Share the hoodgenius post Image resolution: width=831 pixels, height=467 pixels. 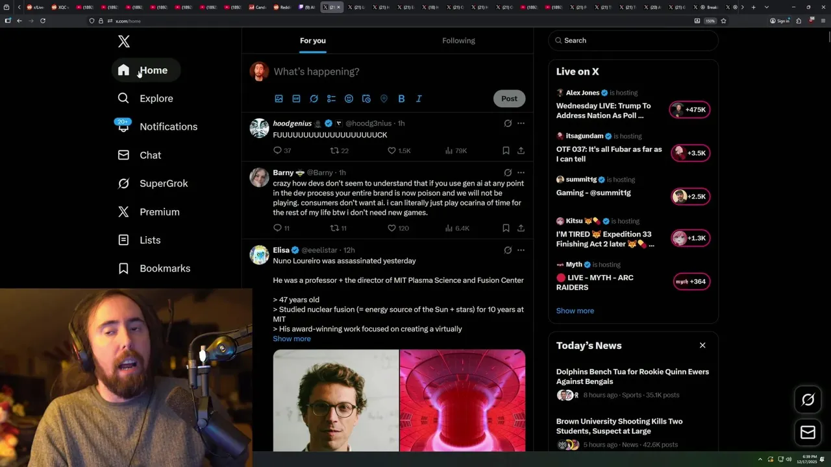pos(521,150)
